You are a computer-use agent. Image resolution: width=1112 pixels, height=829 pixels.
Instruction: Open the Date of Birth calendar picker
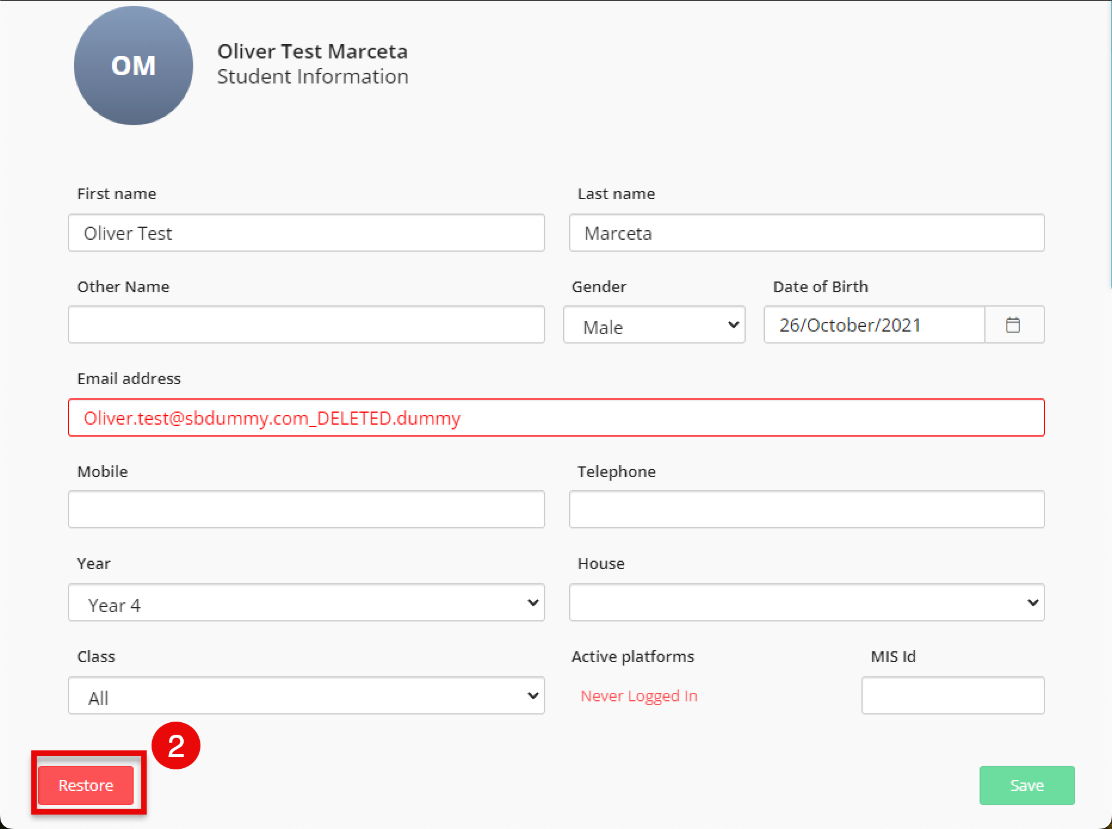1014,325
